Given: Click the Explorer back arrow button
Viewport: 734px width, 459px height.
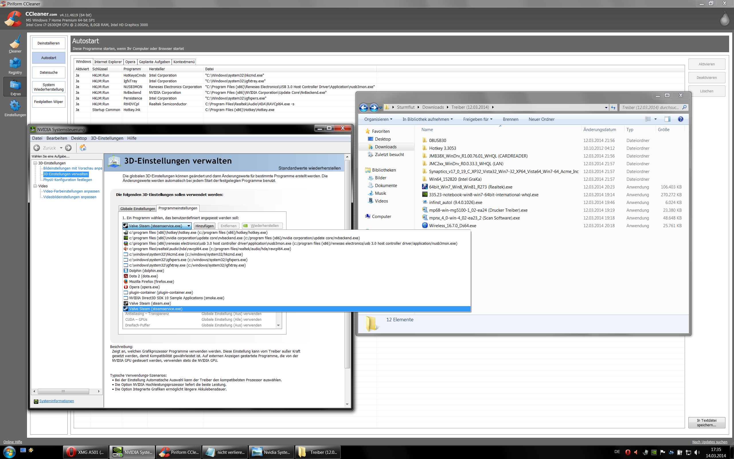Looking at the screenshot, I should (363, 108).
